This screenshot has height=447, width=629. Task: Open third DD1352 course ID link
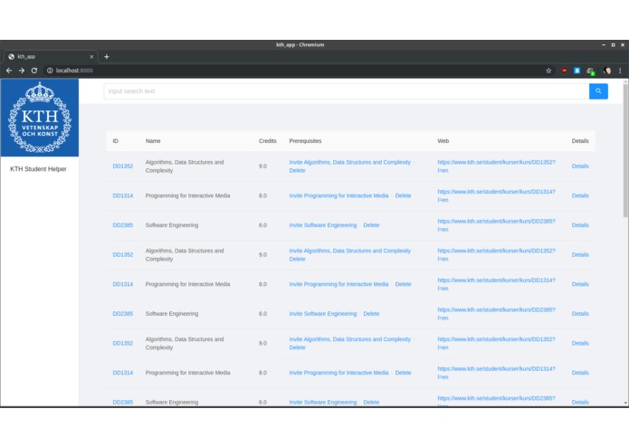click(x=123, y=344)
